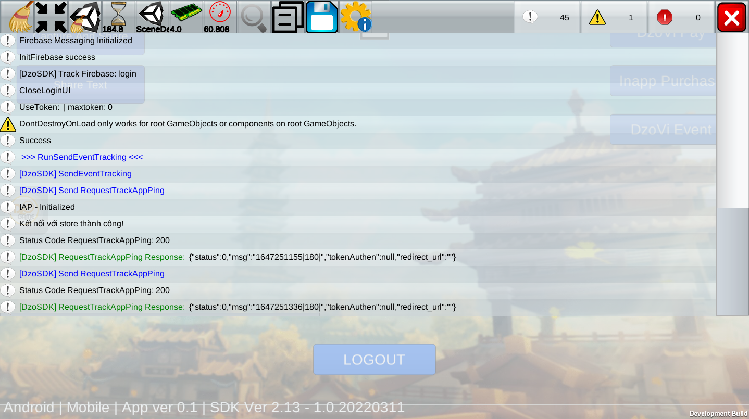
Task: Close the debug console with the red X
Action: pyautogui.click(x=732, y=17)
